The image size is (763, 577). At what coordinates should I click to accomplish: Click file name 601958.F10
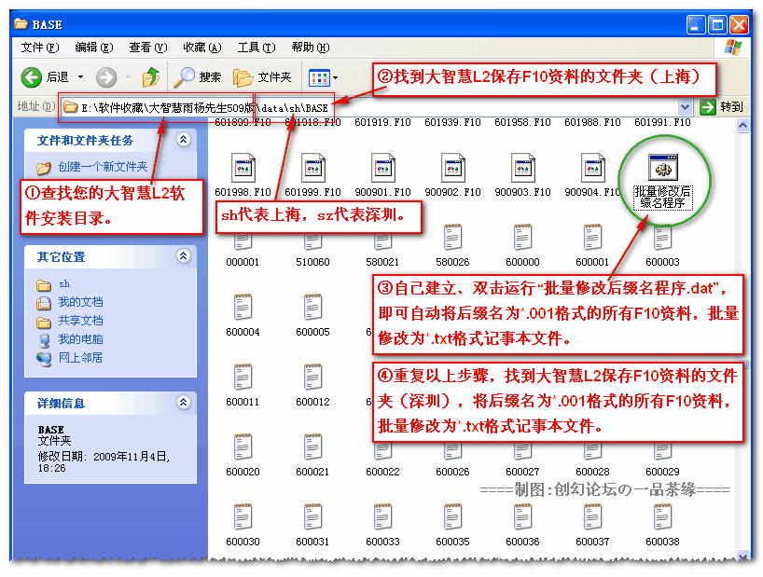point(522,122)
